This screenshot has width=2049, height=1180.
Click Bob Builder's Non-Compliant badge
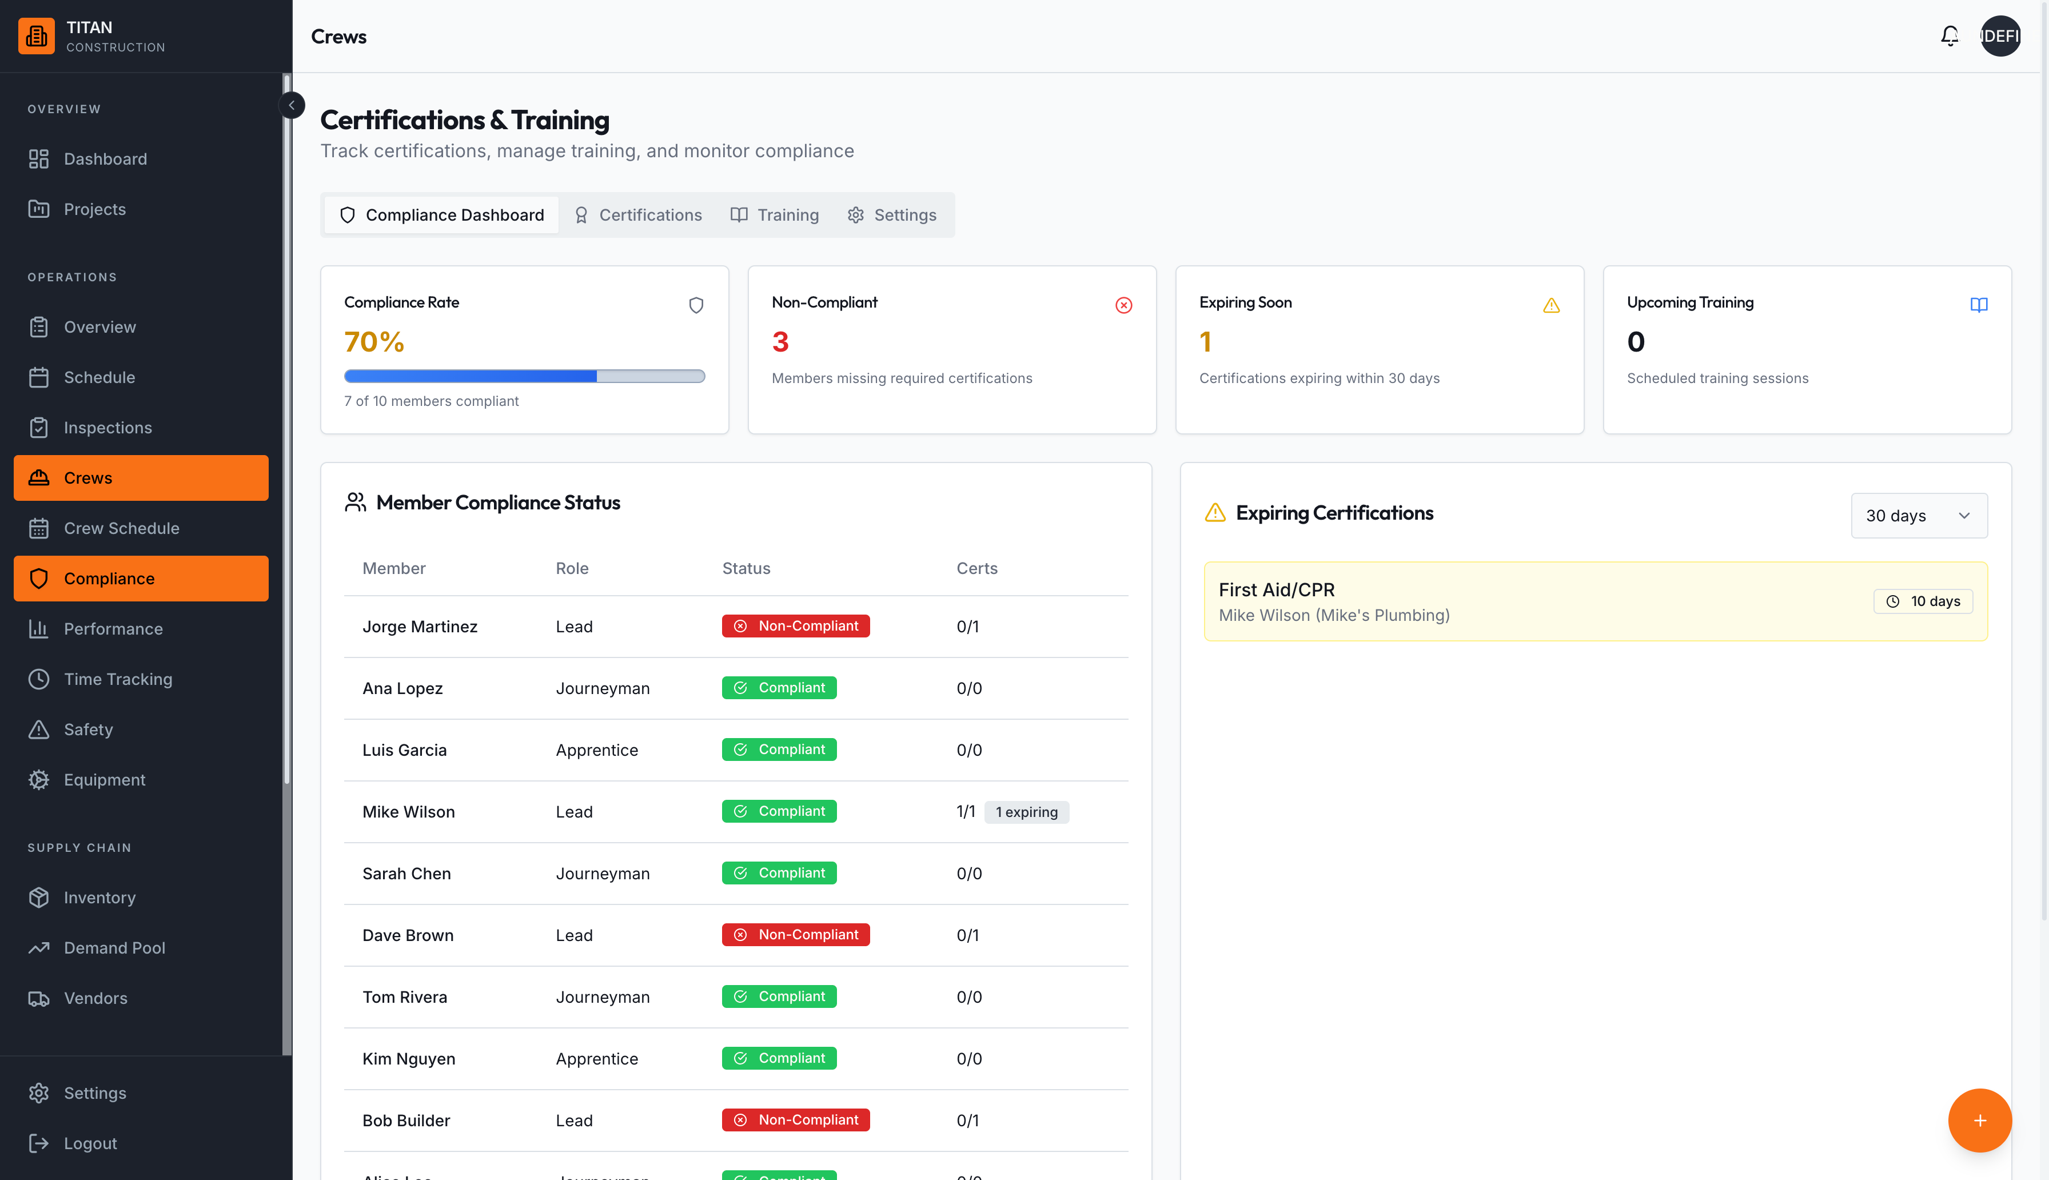pyautogui.click(x=796, y=1120)
